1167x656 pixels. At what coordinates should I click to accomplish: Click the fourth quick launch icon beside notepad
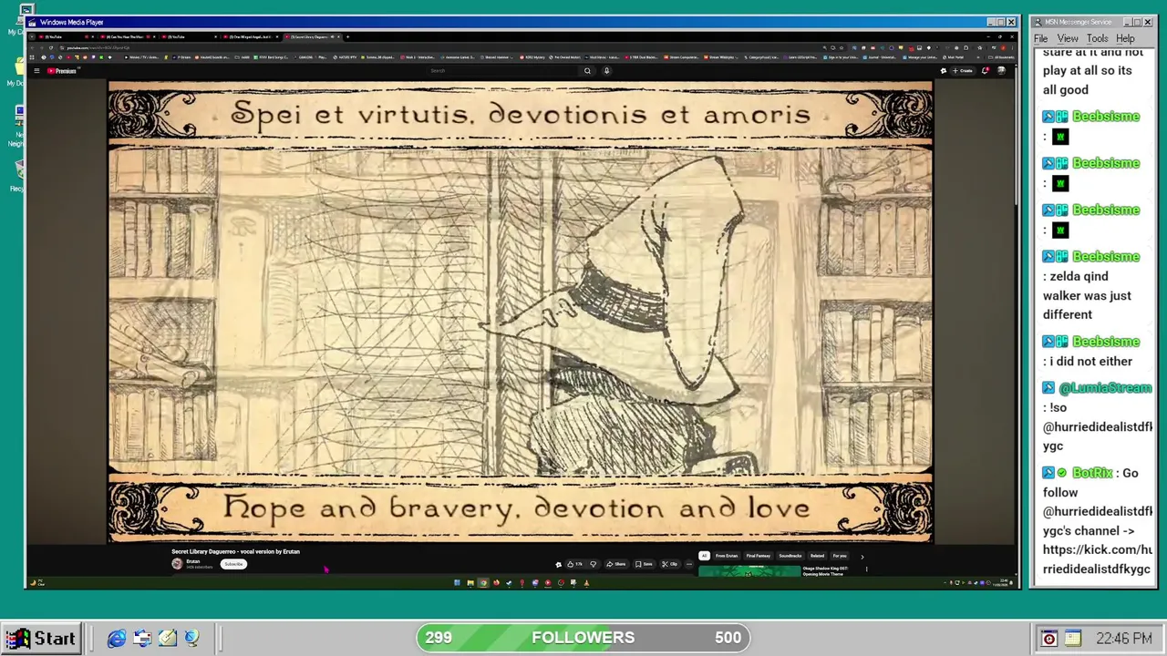(x=191, y=639)
